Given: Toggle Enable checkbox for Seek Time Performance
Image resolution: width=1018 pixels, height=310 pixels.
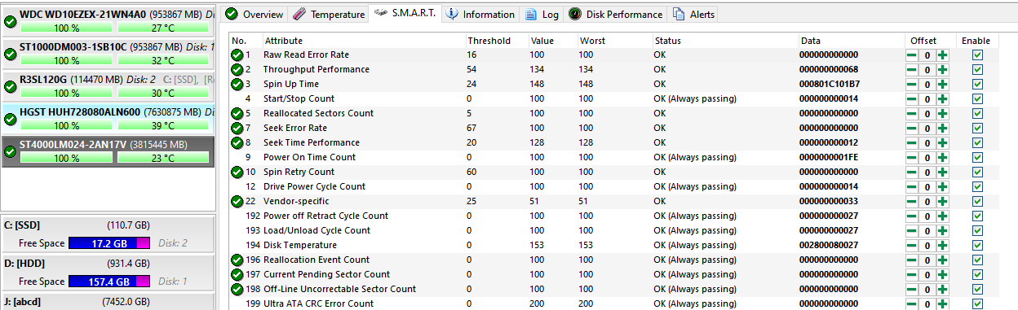Looking at the screenshot, I should [977, 143].
